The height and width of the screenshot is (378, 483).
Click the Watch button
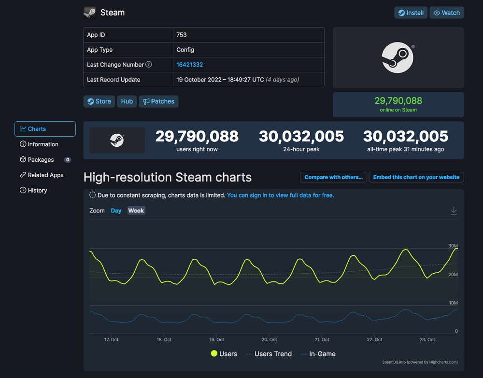[446, 13]
